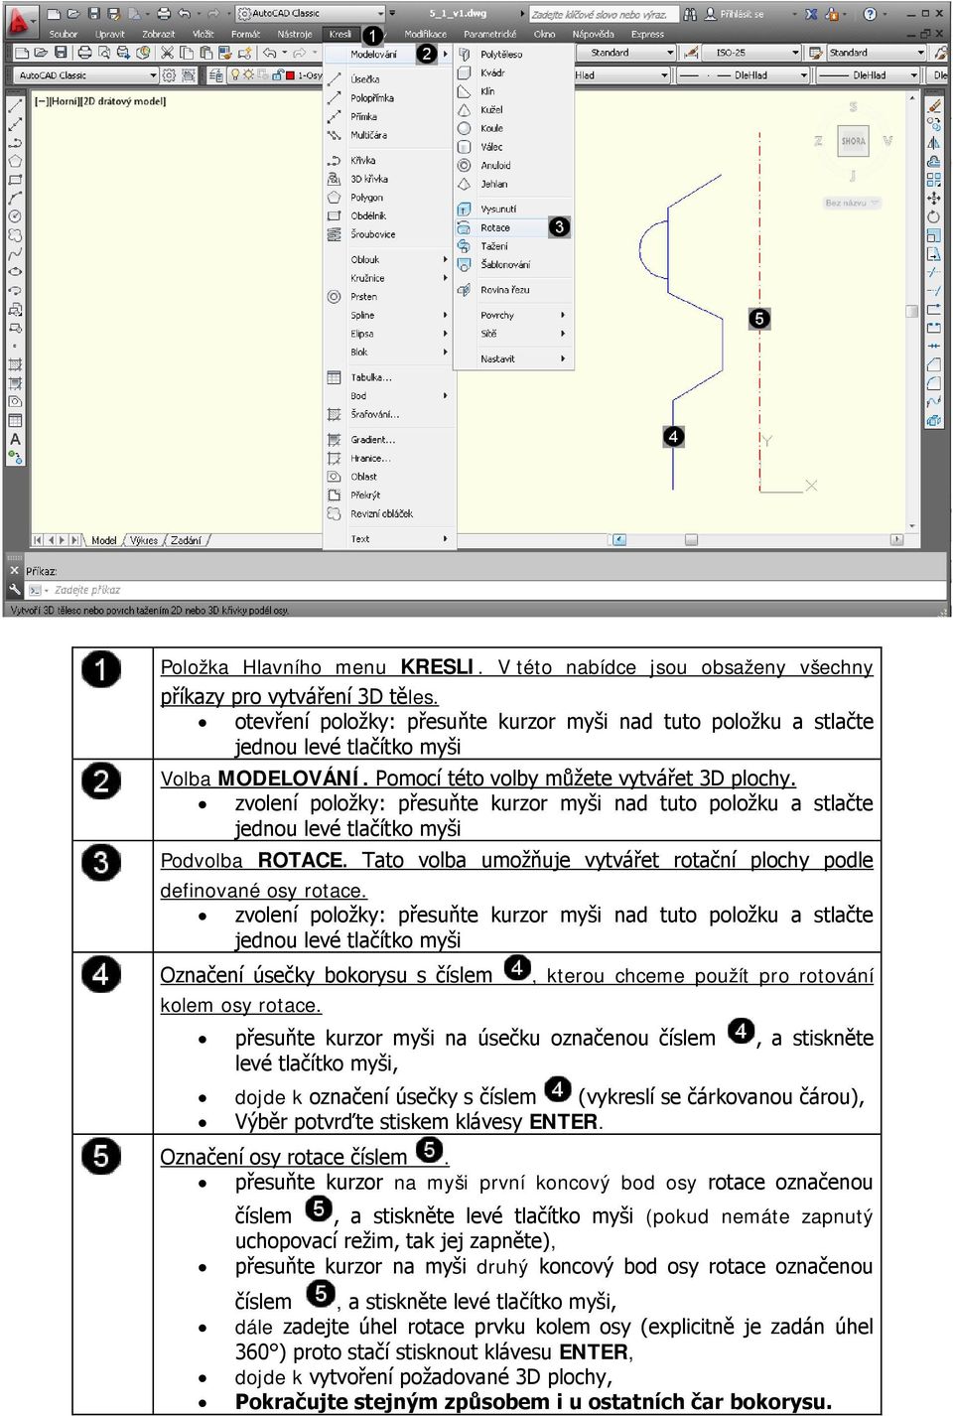Select the Ellipse tool in left draw toolbar
Image resolution: width=953 pixels, height=1416 pixels.
15,272
